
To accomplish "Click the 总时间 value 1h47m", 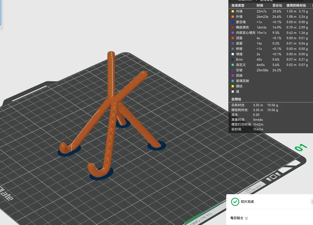I will click(258, 129).
